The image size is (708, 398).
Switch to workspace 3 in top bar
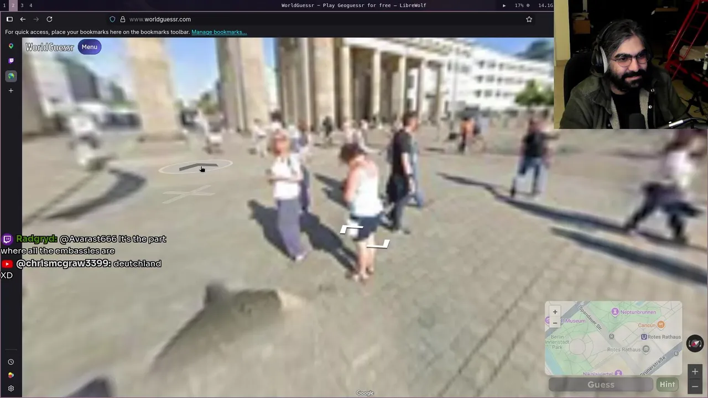(22, 5)
